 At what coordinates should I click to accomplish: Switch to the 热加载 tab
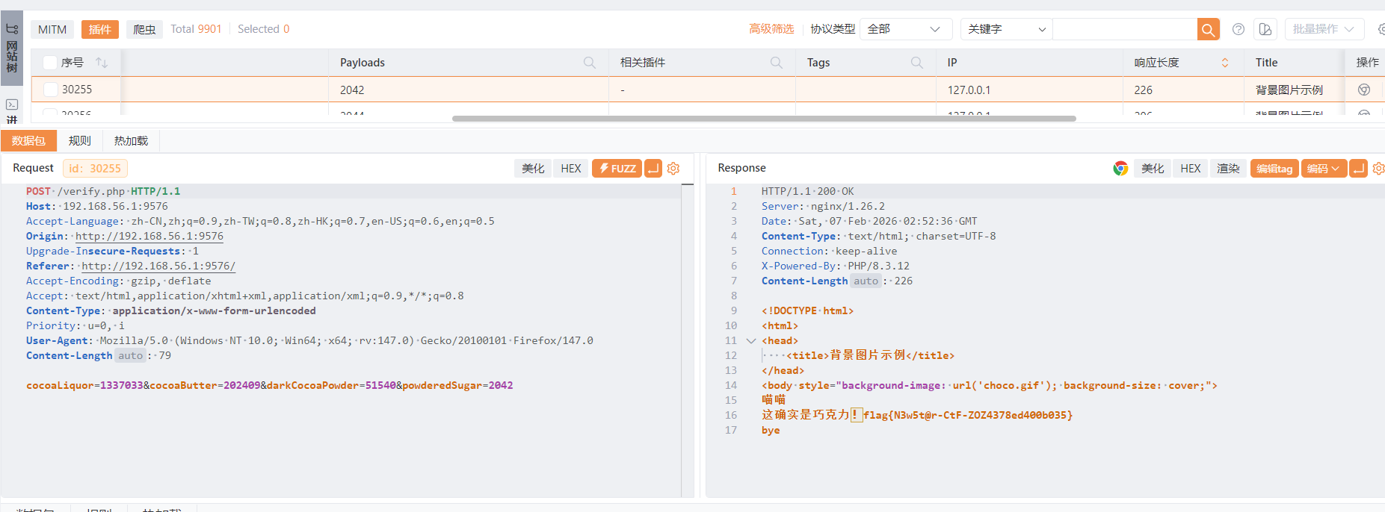[131, 140]
